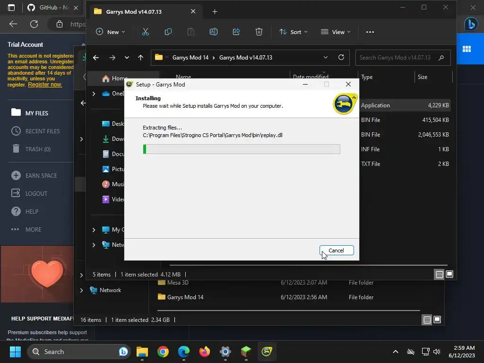Click the Cut scissors icon
484x363 pixels.
146,32
